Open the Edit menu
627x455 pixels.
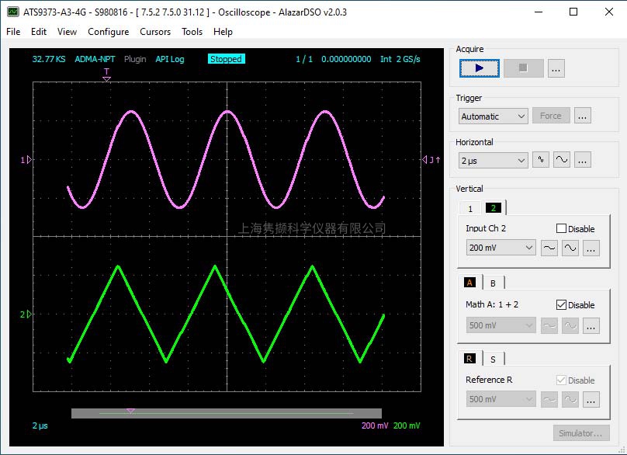pyautogui.click(x=39, y=32)
